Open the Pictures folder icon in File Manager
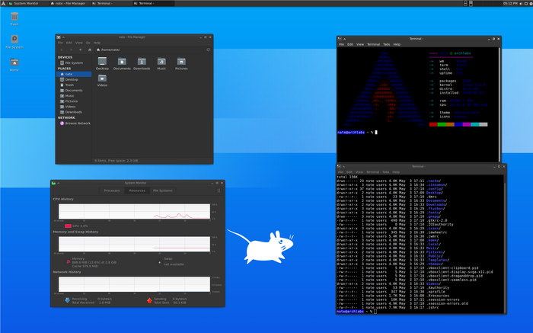This screenshot has height=333, width=533. pos(181,63)
